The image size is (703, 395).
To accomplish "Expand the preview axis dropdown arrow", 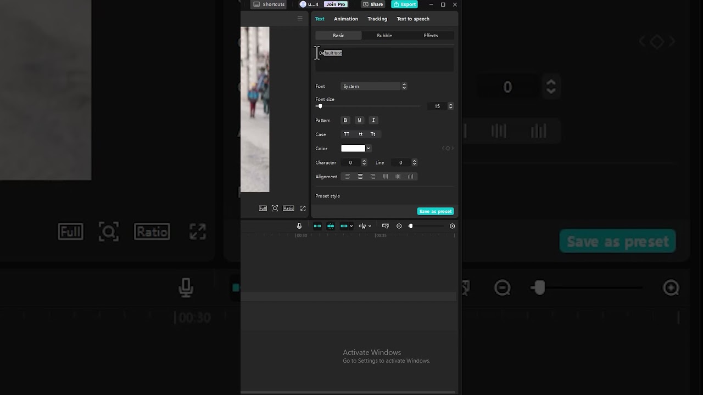I will [x=370, y=226].
